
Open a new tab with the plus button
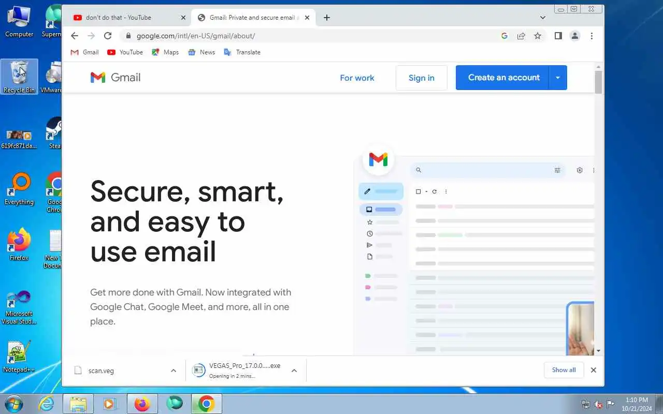(x=326, y=18)
